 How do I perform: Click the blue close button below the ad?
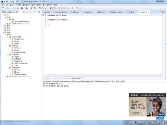[x=160, y=118]
